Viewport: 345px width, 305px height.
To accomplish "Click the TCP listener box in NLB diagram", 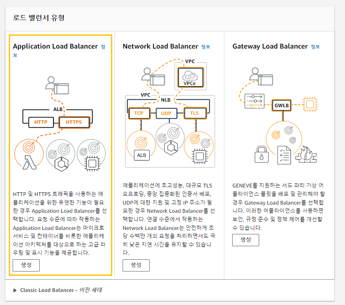I will click(139, 113).
